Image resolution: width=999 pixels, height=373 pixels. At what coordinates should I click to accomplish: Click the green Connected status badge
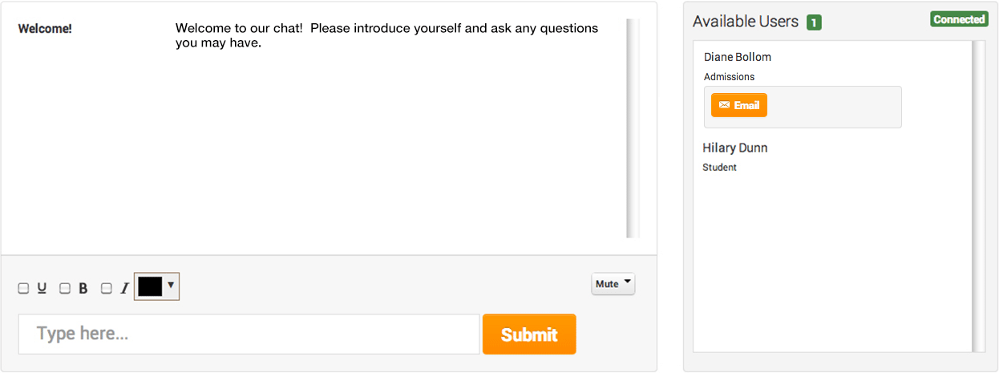pos(959,19)
